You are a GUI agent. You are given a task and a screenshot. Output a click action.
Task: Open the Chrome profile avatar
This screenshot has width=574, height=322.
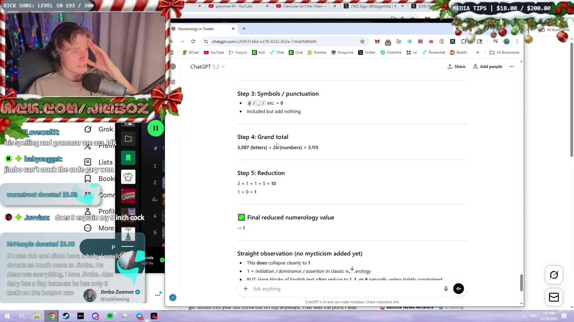tap(506, 42)
